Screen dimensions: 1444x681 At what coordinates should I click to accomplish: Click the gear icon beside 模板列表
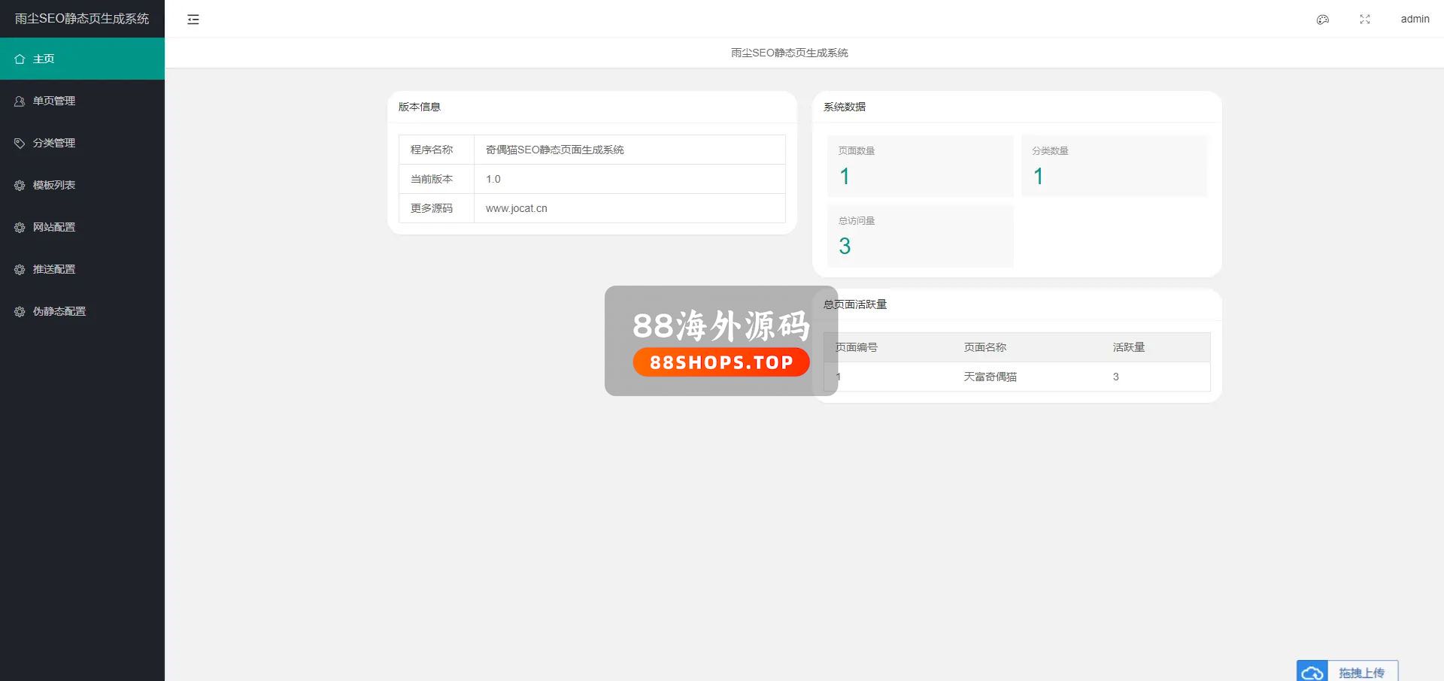pyautogui.click(x=20, y=185)
